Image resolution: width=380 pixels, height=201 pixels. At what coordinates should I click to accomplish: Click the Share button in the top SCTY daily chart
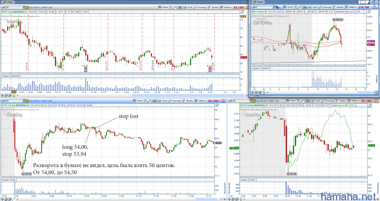163,7
